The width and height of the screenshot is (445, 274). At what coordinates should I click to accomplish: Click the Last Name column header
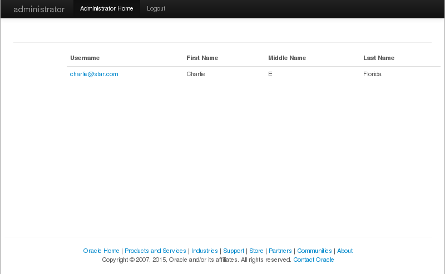(379, 58)
